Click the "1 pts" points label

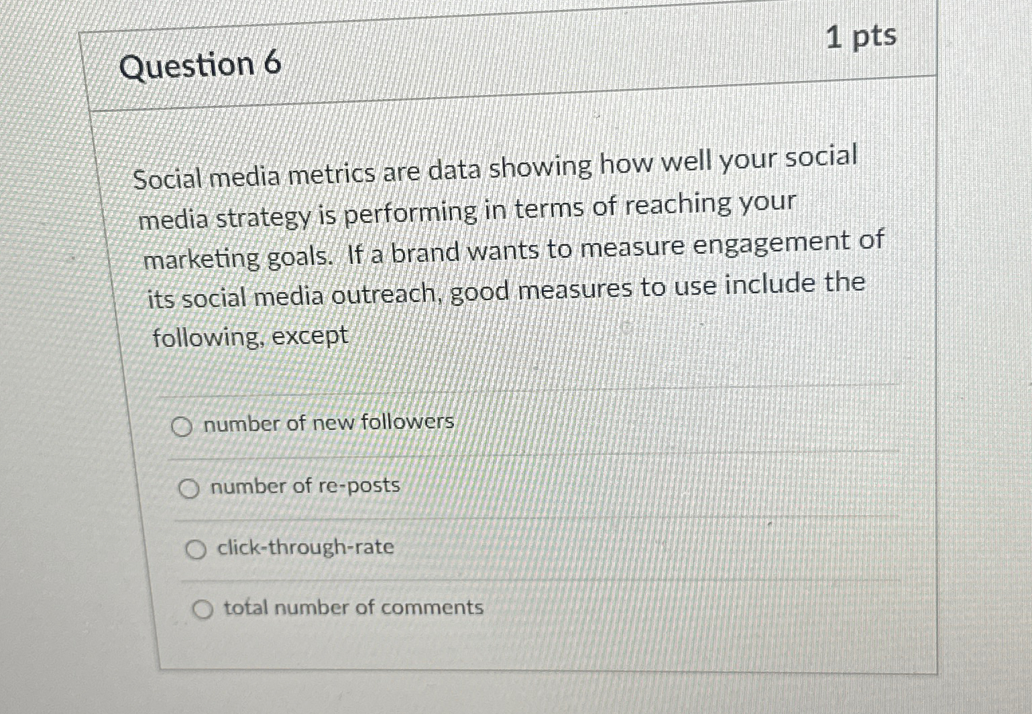pyautogui.click(x=861, y=37)
